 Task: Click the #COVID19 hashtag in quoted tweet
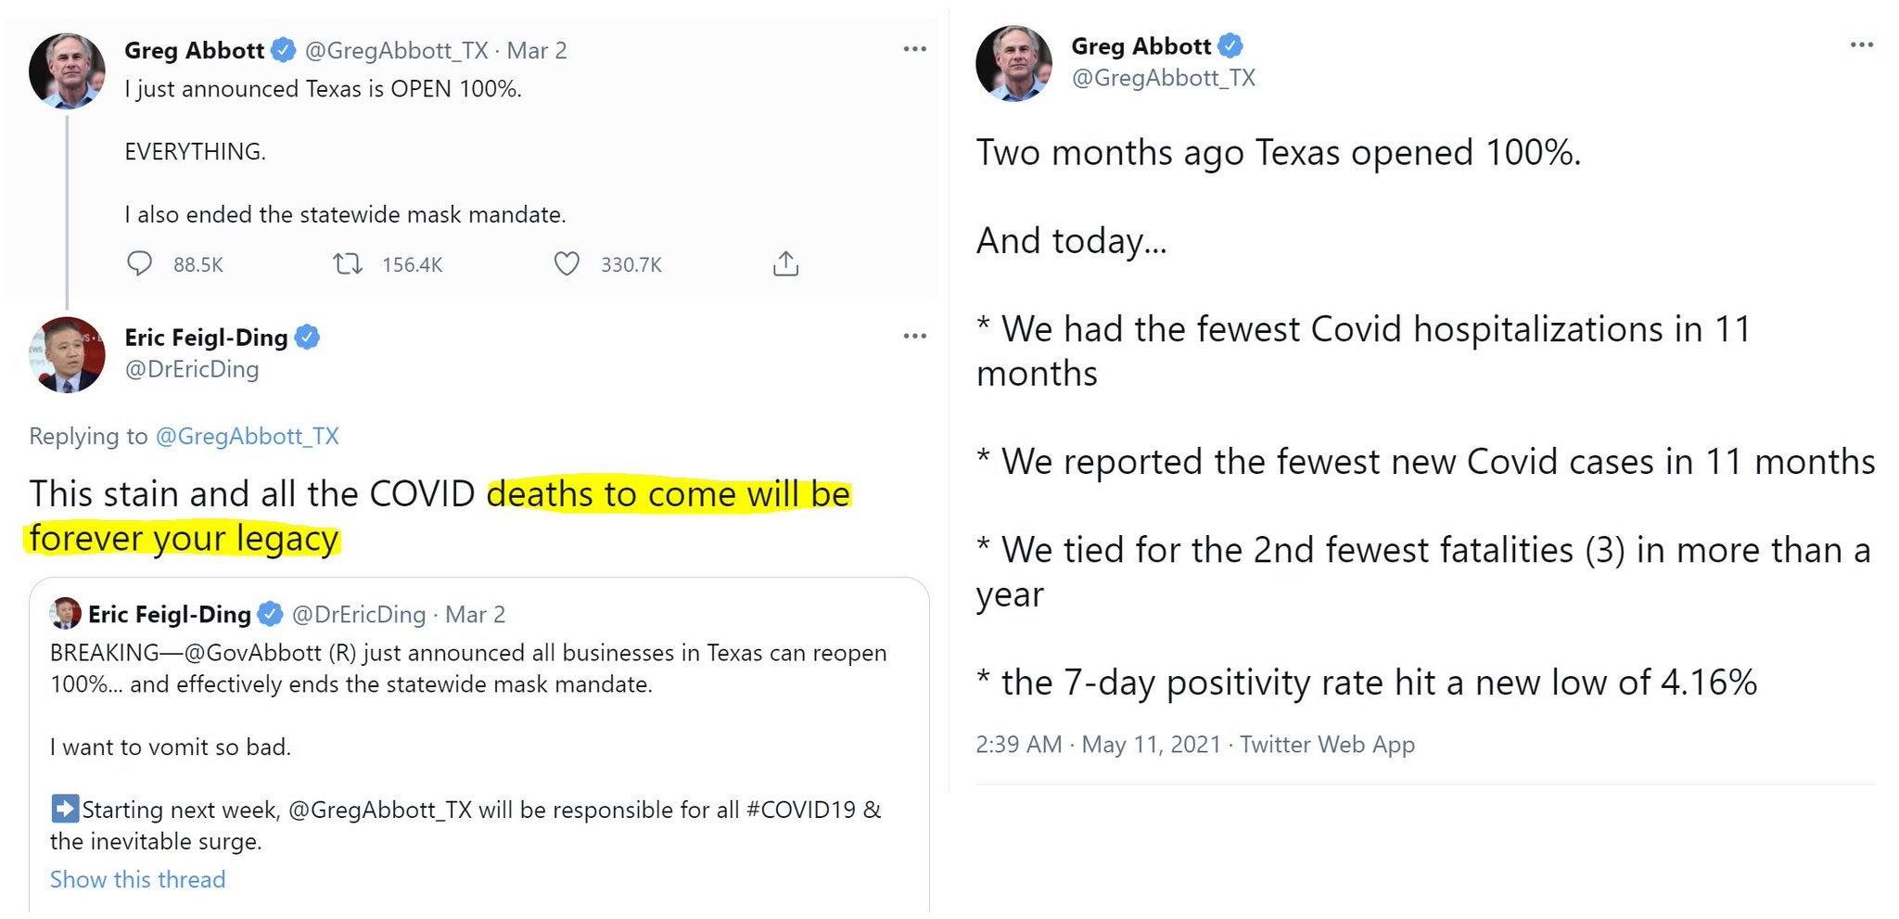click(x=800, y=810)
